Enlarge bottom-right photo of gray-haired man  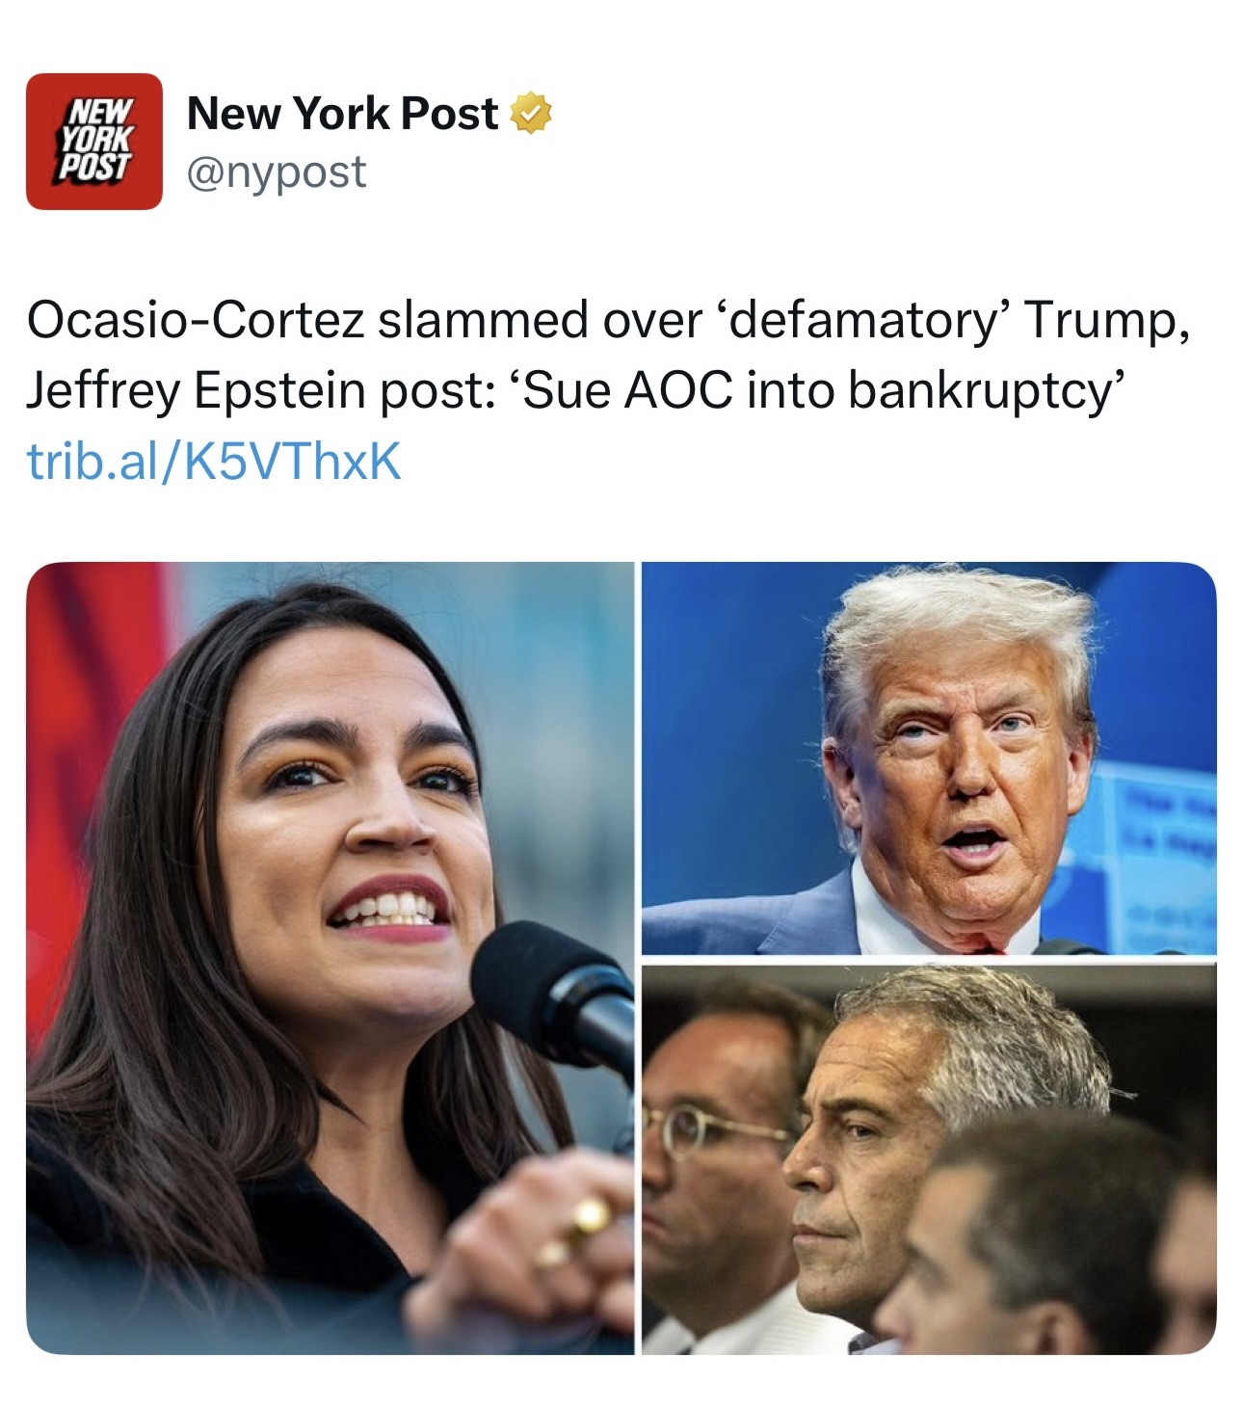pos(929,1158)
